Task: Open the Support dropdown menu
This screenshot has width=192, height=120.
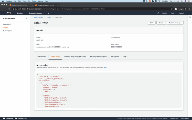Action: coord(182,13)
